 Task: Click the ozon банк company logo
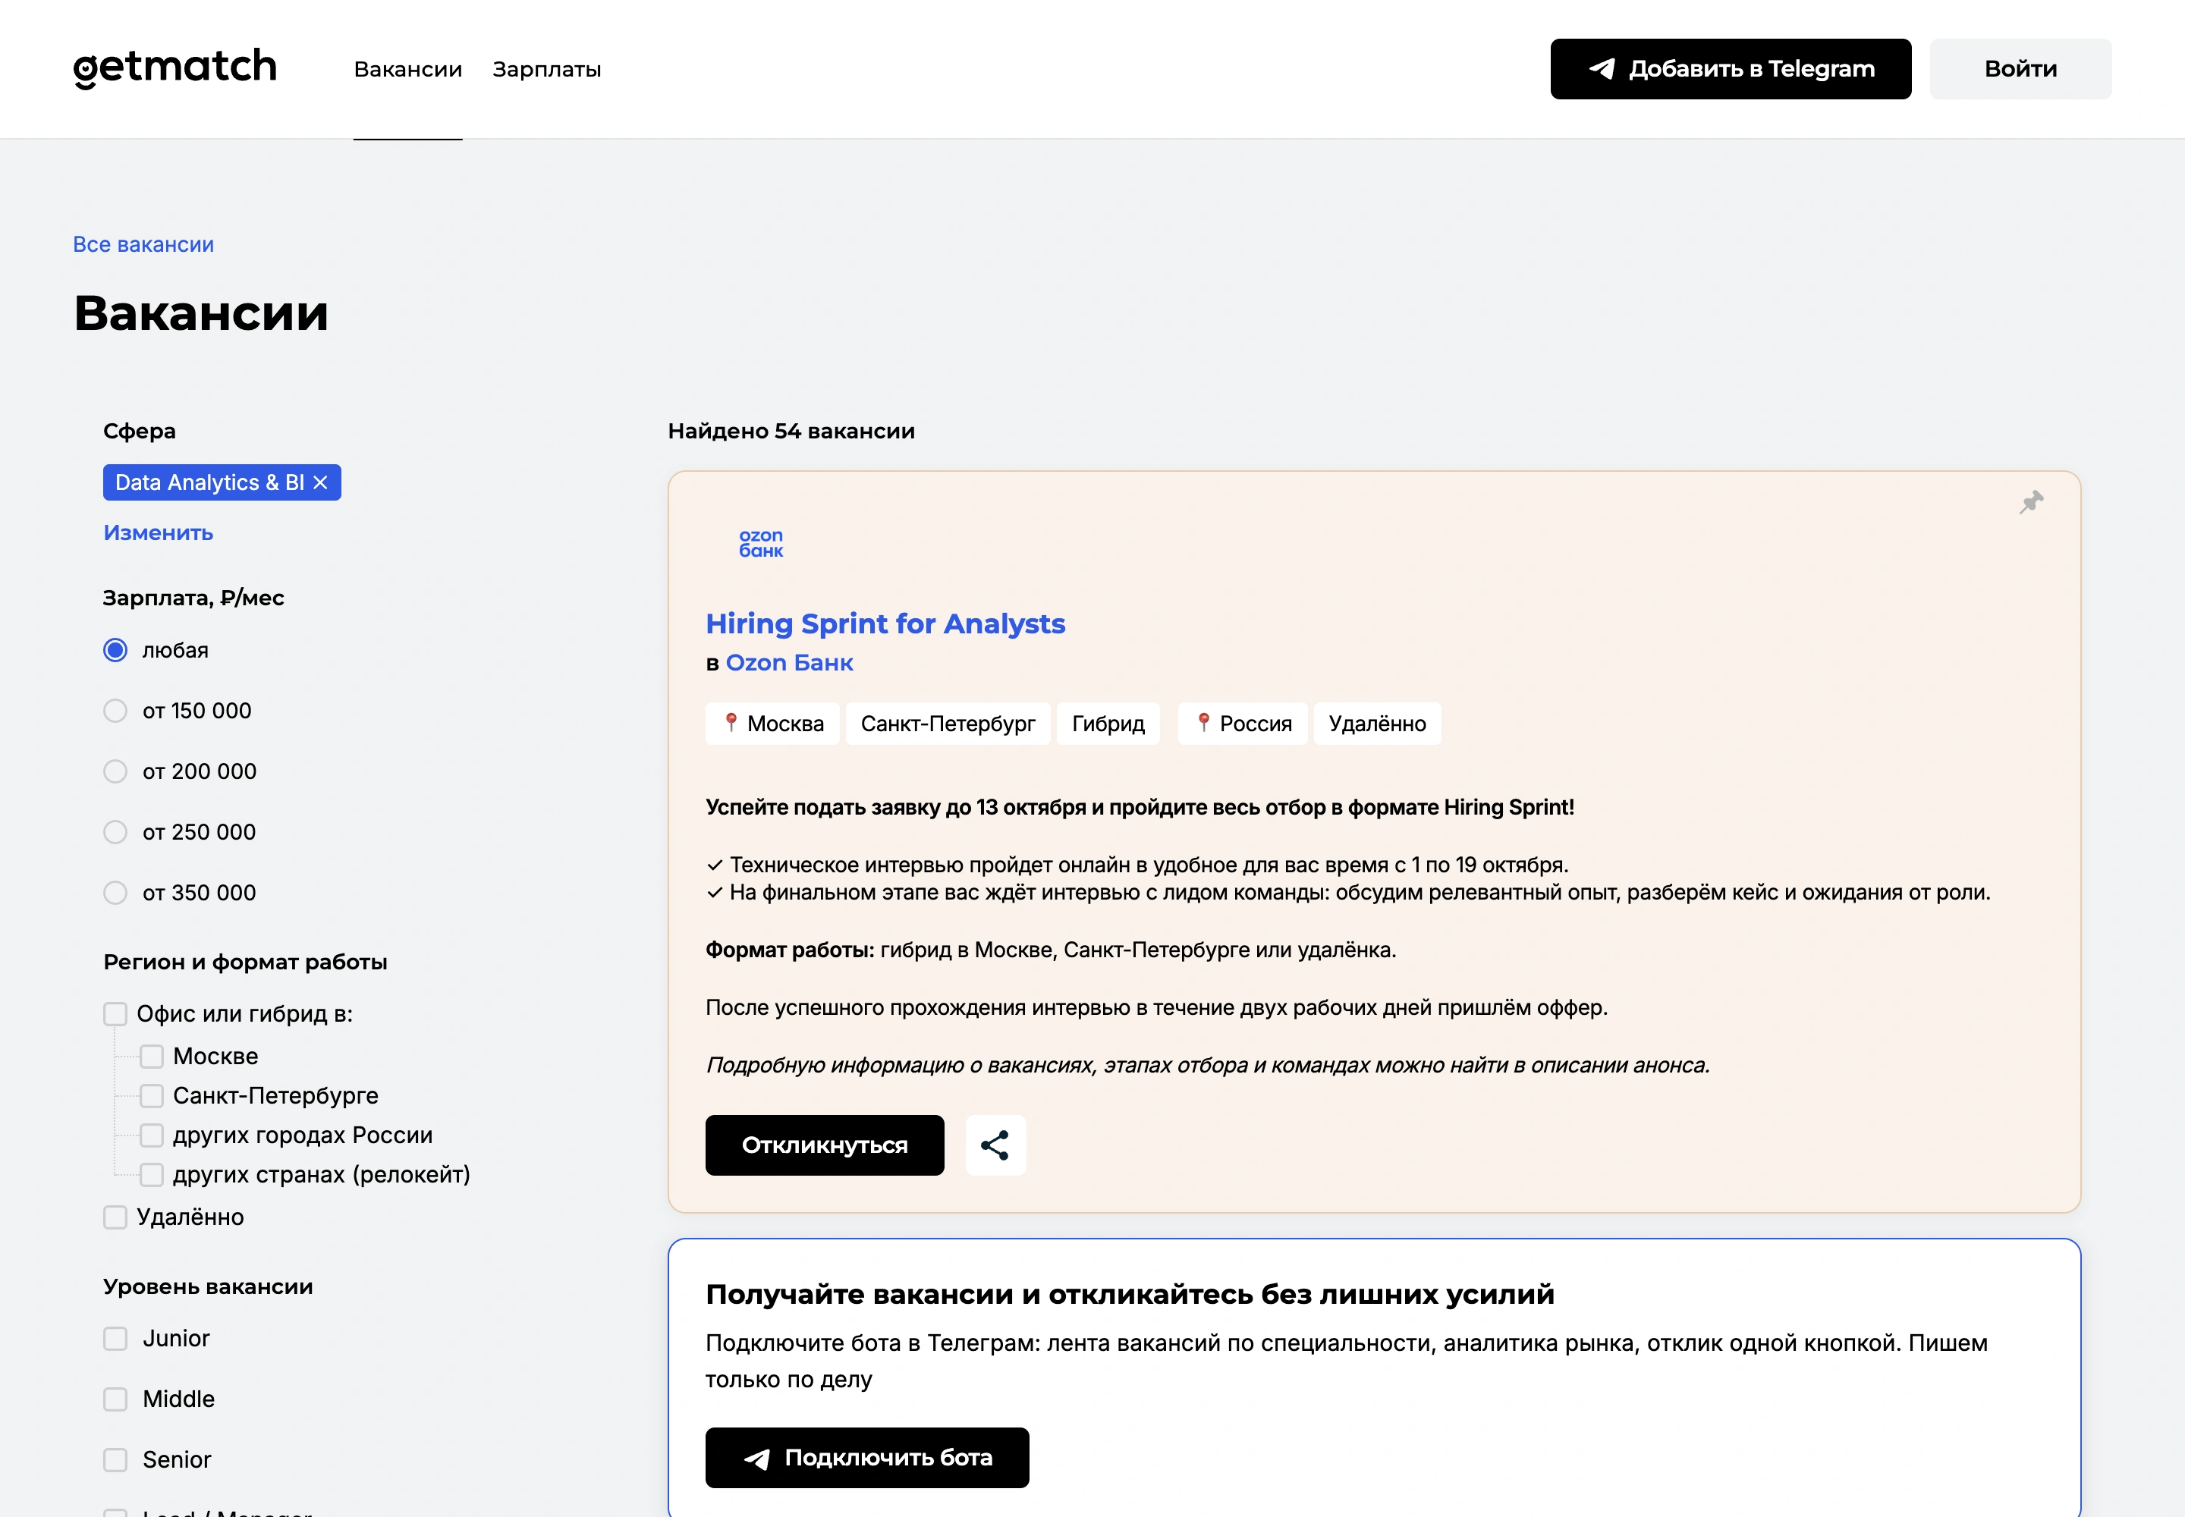761,543
